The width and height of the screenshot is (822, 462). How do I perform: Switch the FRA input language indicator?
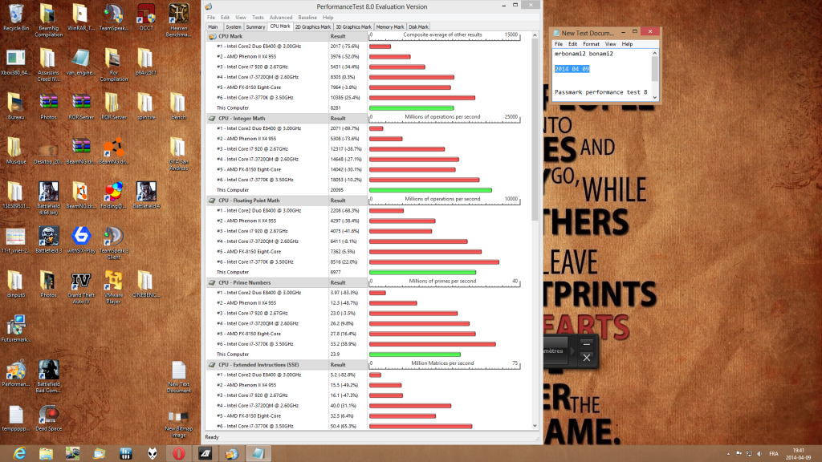pyautogui.click(x=774, y=454)
